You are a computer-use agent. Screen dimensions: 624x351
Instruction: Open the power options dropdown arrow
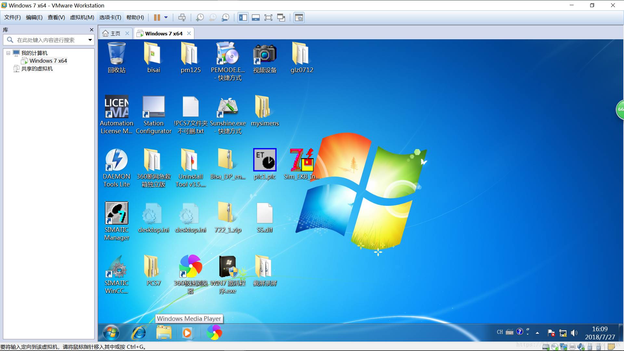166,18
